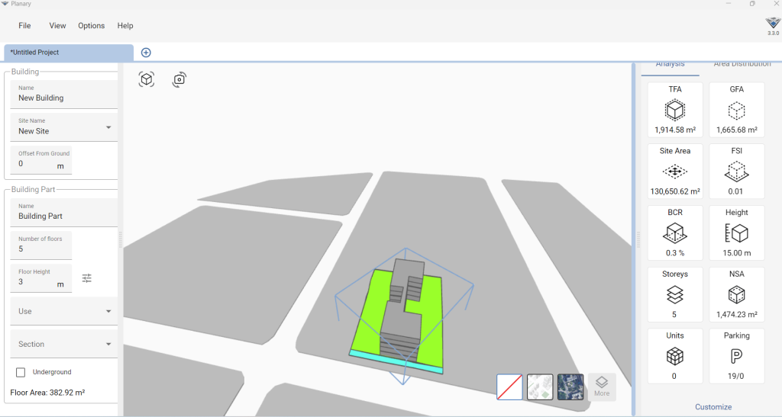Click the NSA cube icon

[737, 294]
